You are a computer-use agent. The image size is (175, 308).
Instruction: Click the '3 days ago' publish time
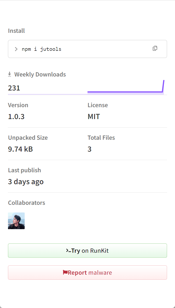click(26, 182)
